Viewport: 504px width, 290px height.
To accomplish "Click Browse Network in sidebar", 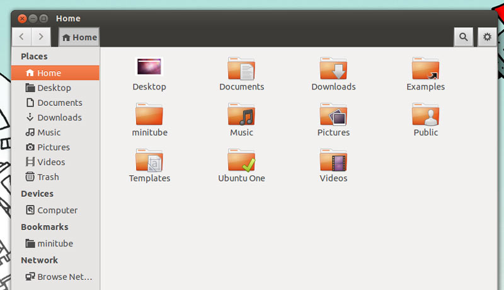I will point(64,277).
